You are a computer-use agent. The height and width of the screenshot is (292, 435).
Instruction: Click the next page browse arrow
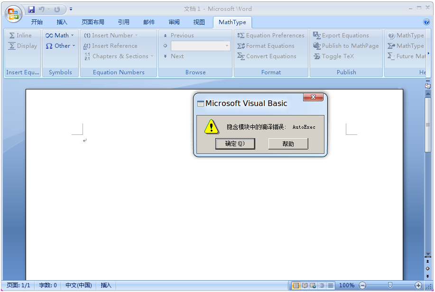427,276
